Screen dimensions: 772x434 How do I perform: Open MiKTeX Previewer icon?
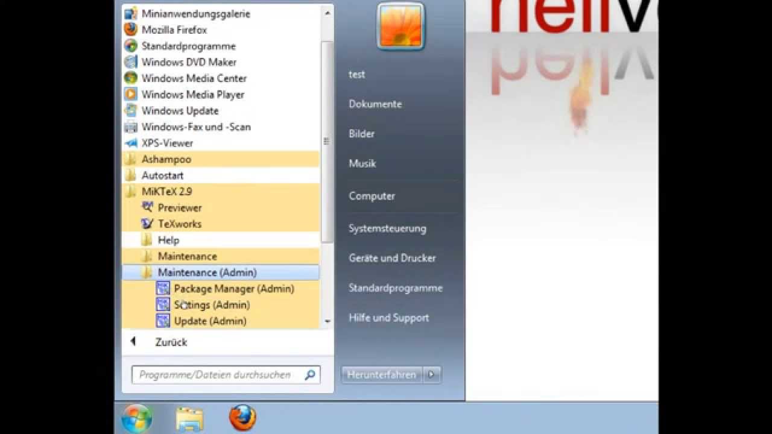click(x=147, y=208)
